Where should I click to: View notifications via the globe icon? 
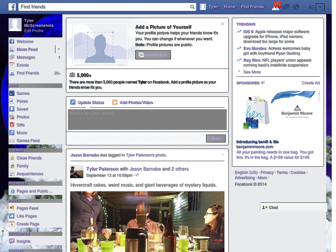pos(296,7)
